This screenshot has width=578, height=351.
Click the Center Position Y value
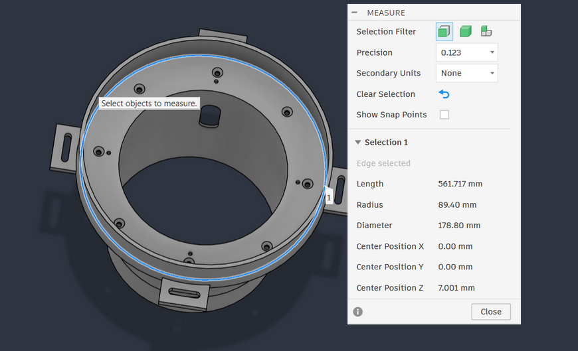[455, 267]
